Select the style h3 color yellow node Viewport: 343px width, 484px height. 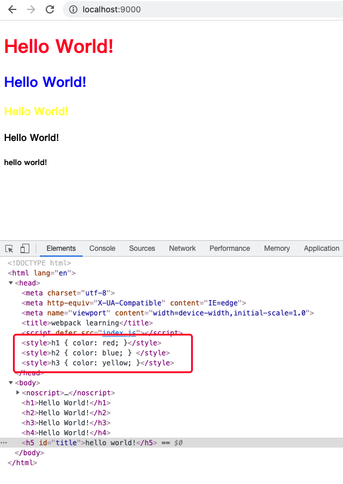pos(98,362)
